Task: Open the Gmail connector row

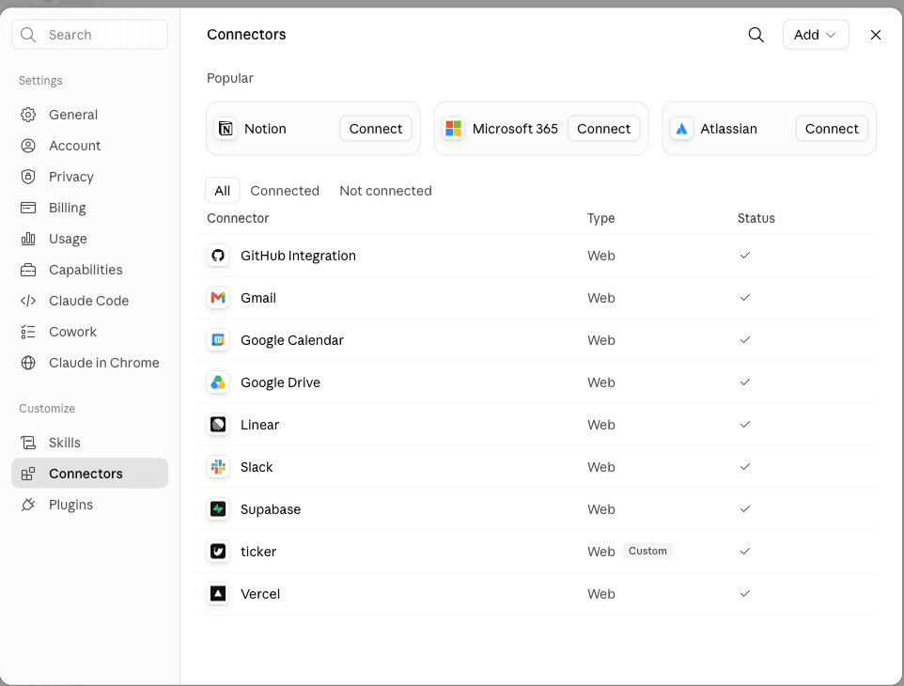Action: pyautogui.click(x=537, y=298)
